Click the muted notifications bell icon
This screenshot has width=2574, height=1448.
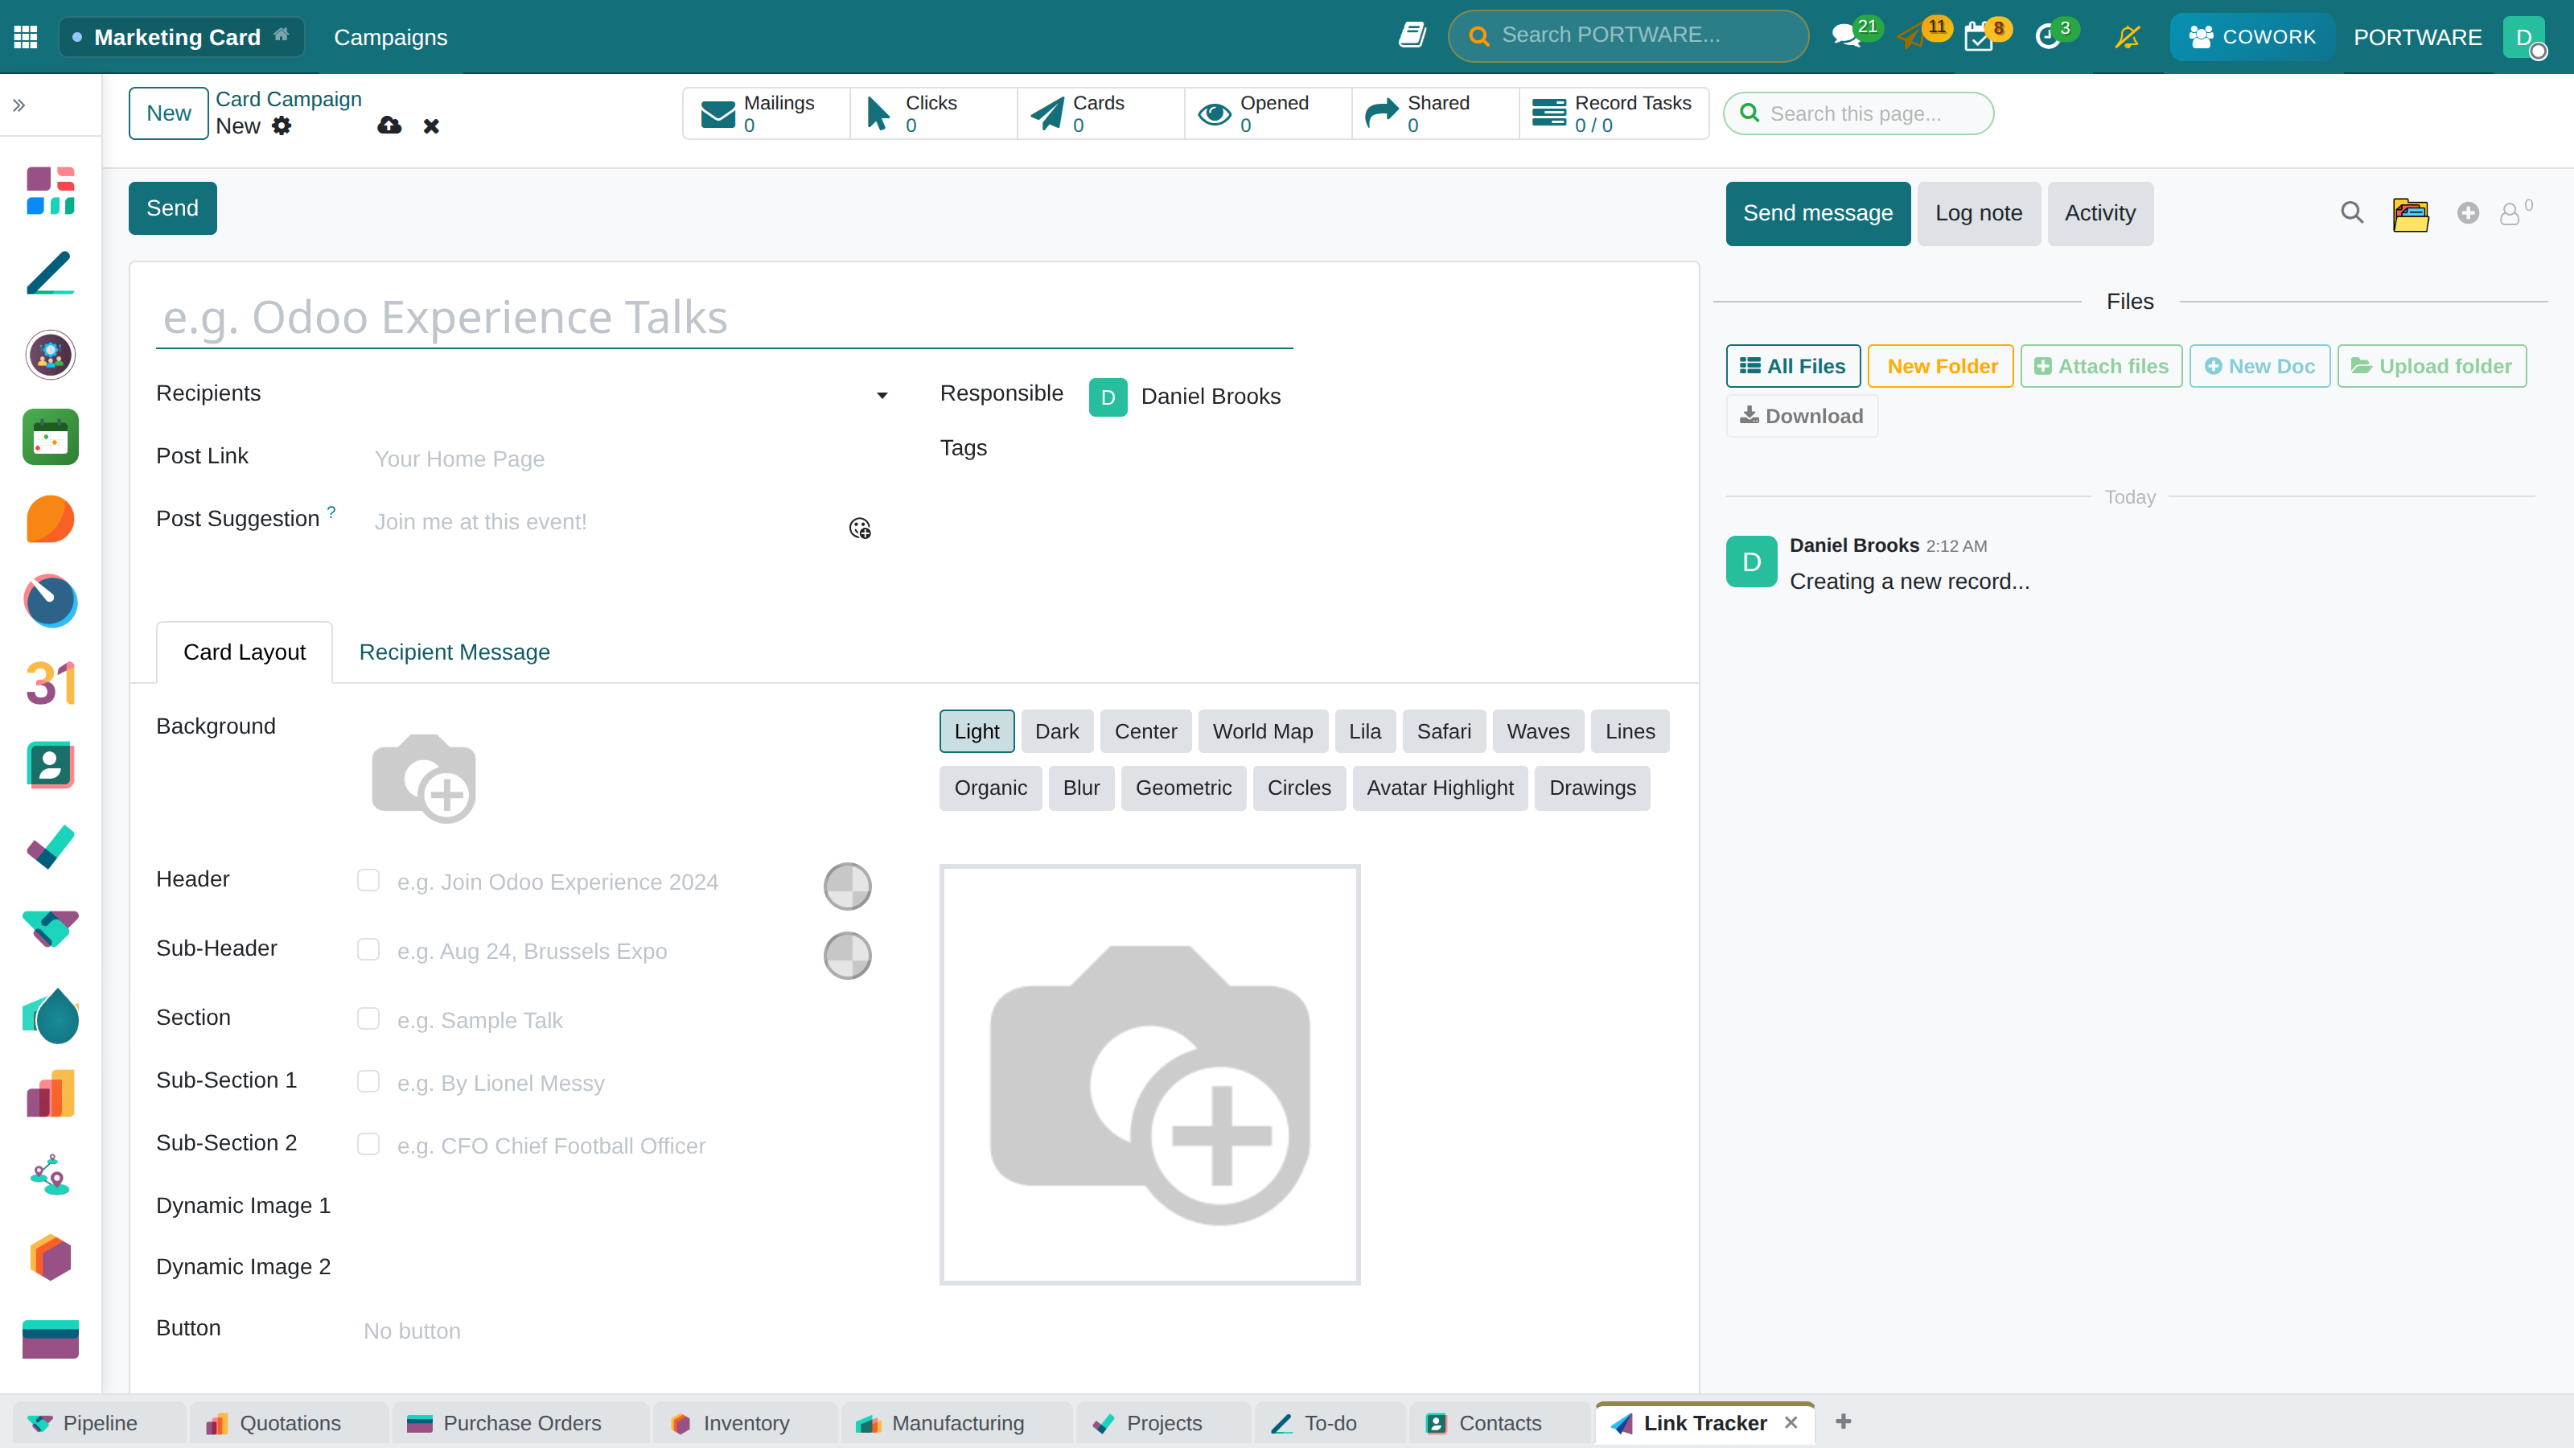click(x=2128, y=37)
